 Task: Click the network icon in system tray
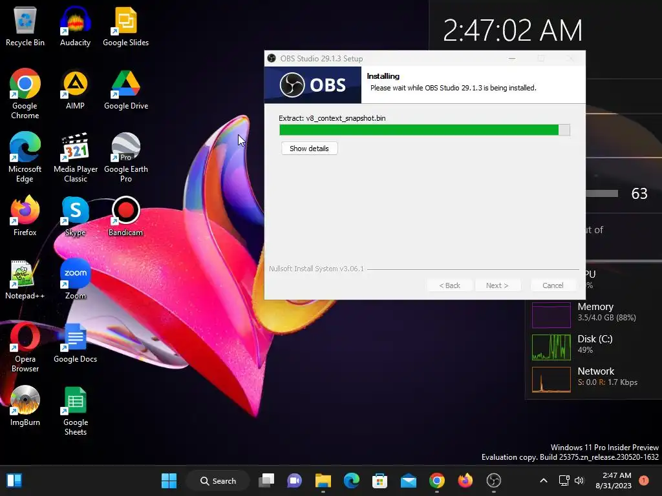564,480
